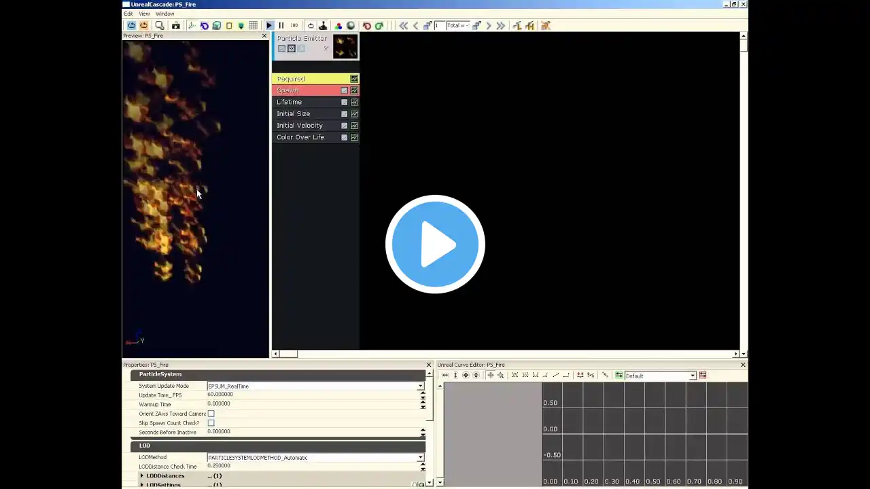
Task: Enable Orient ZAxis Toward Camera checkbox
Action: pos(211,414)
